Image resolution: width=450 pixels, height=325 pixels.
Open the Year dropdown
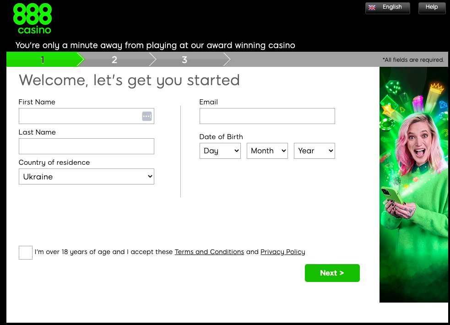[x=314, y=151]
